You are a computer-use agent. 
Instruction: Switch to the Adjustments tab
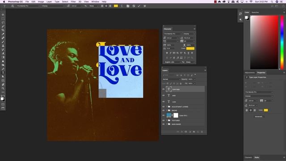[x=250, y=72]
